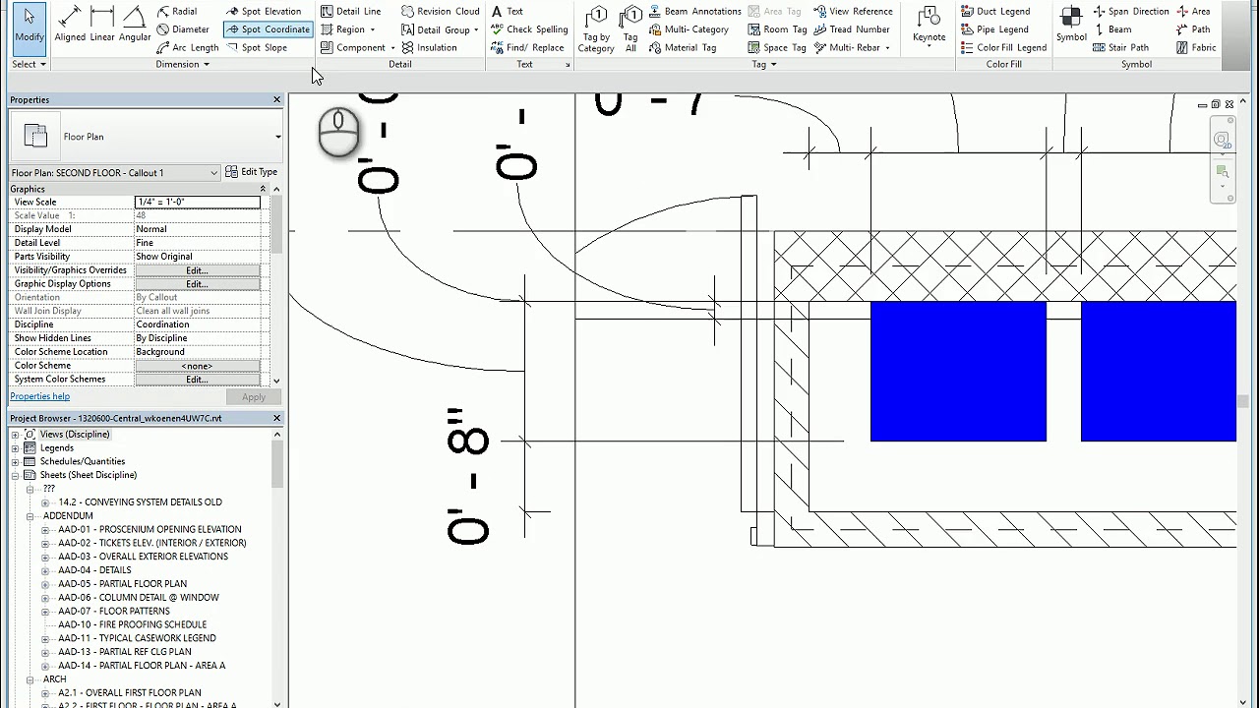Insert a View Reference
Image resolution: width=1259 pixels, height=708 pixels.
coord(853,12)
